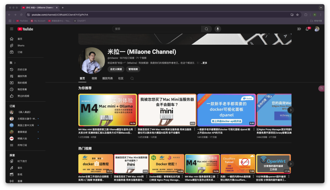The width and height of the screenshot is (330, 190).
Task: Open Shorts in the sidebar
Action: [21, 46]
